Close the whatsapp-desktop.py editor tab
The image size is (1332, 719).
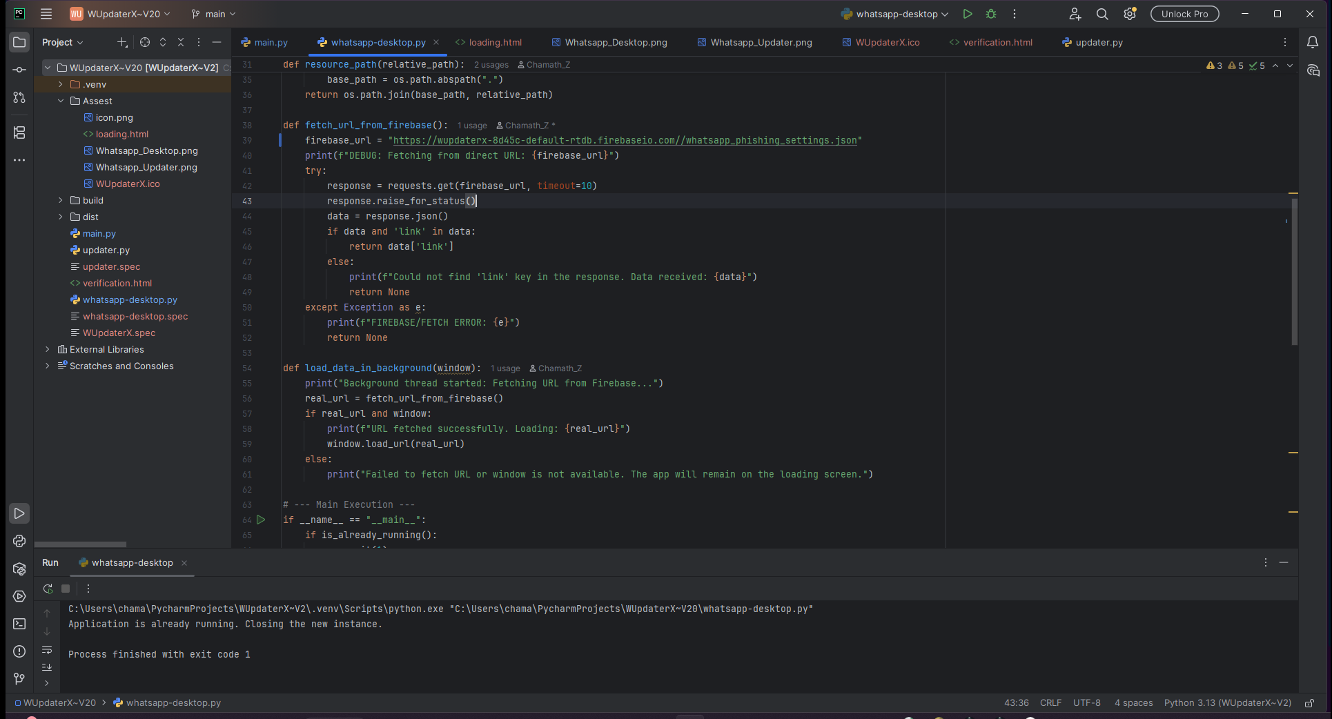[436, 42]
